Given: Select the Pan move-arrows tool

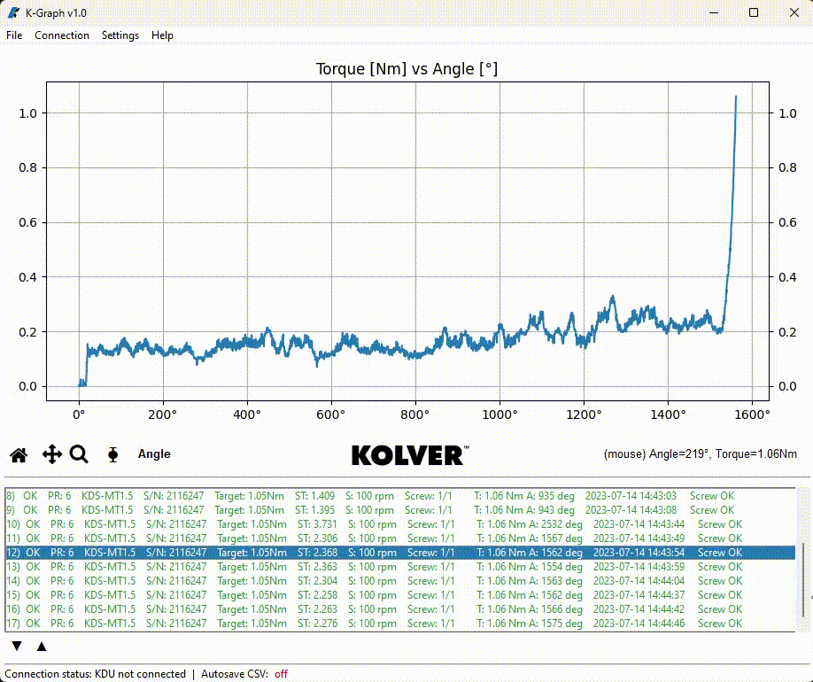Looking at the screenshot, I should (x=52, y=455).
